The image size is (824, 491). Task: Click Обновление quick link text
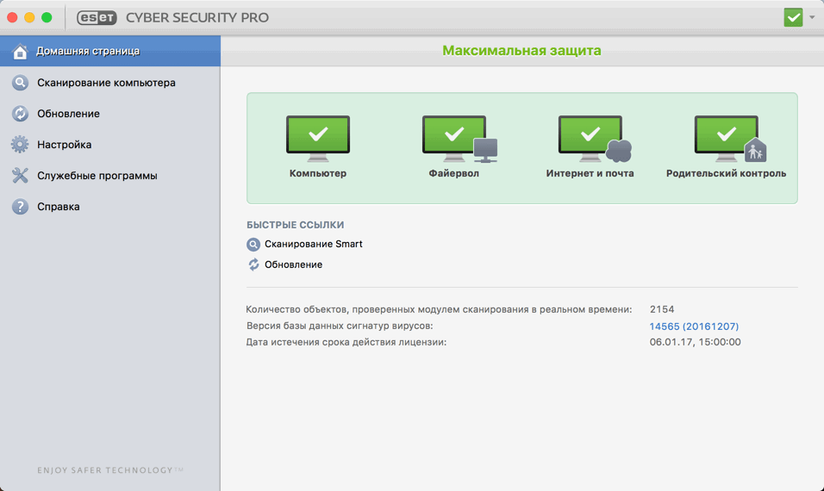(293, 264)
